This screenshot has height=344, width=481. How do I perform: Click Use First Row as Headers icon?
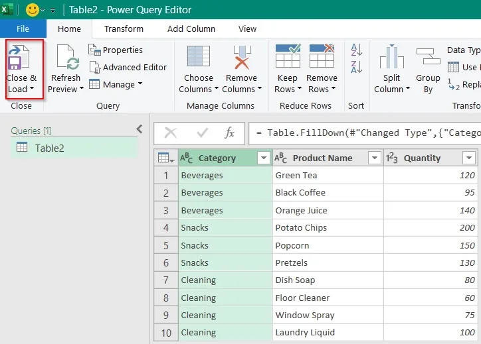pyautogui.click(x=453, y=67)
